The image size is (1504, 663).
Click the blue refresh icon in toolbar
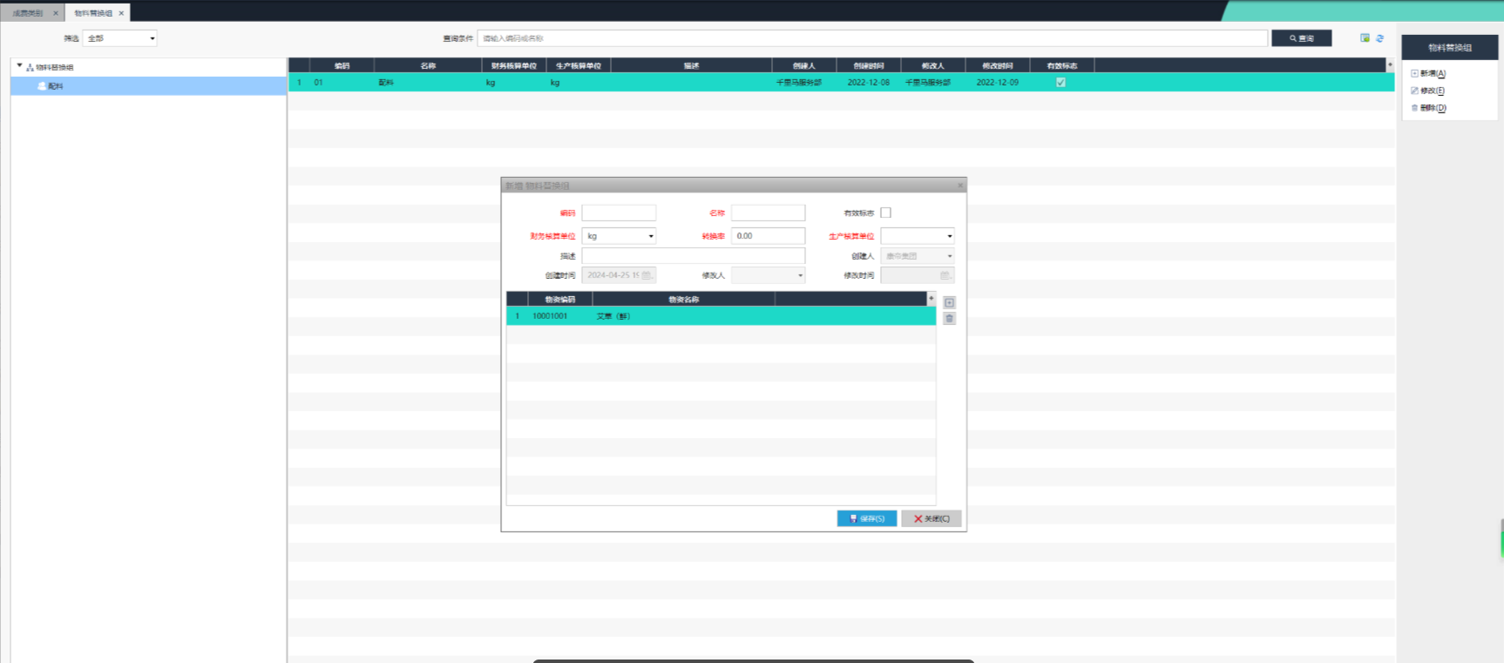point(1379,38)
